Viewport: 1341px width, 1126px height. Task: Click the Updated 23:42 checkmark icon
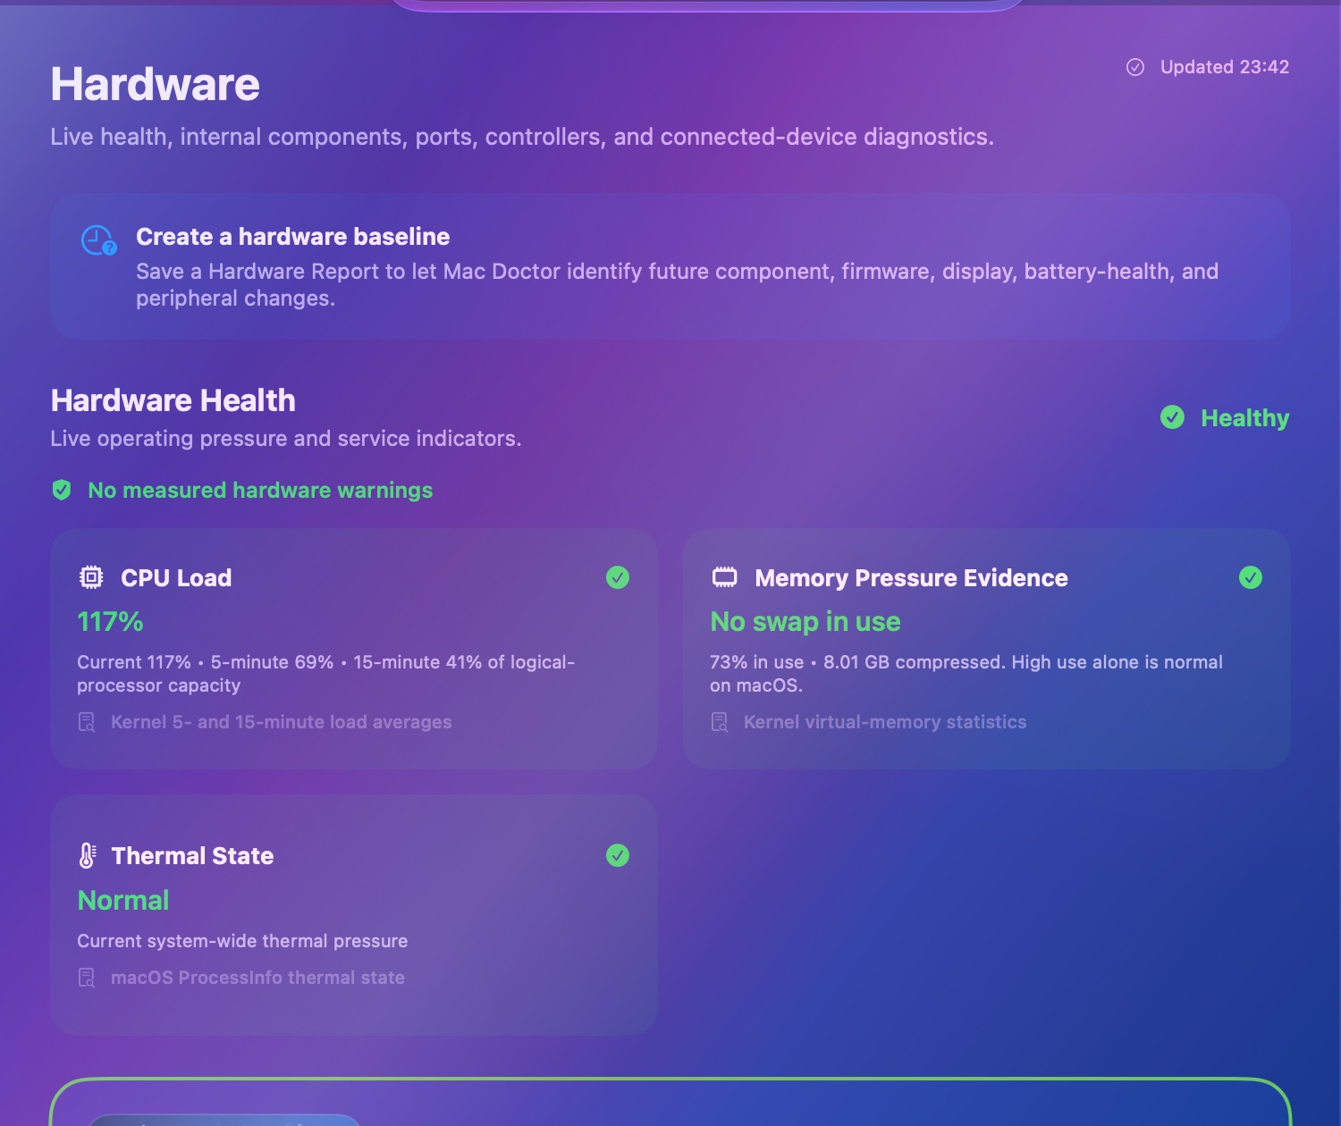(x=1135, y=67)
